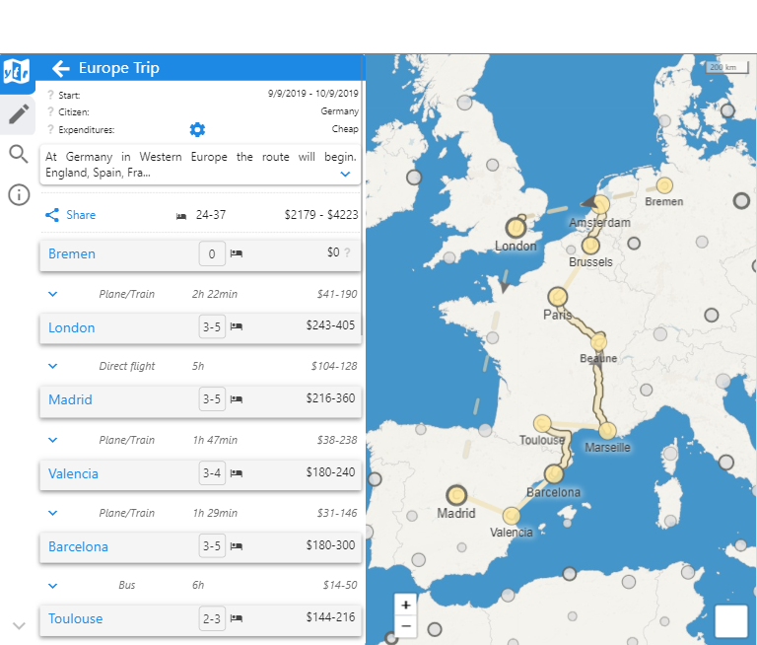Image resolution: width=757 pixels, height=645 pixels.
Task: Click the Citizen value Germany
Action: [339, 111]
